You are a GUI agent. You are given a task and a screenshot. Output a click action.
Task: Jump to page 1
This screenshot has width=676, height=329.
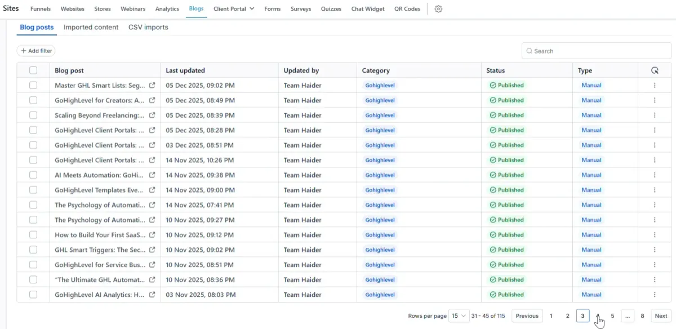click(551, 316)
